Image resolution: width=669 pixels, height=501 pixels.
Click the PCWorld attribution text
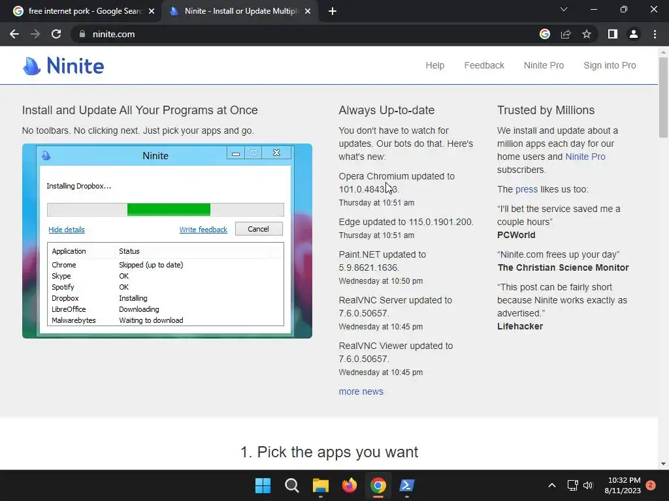[x=516, y=235]
